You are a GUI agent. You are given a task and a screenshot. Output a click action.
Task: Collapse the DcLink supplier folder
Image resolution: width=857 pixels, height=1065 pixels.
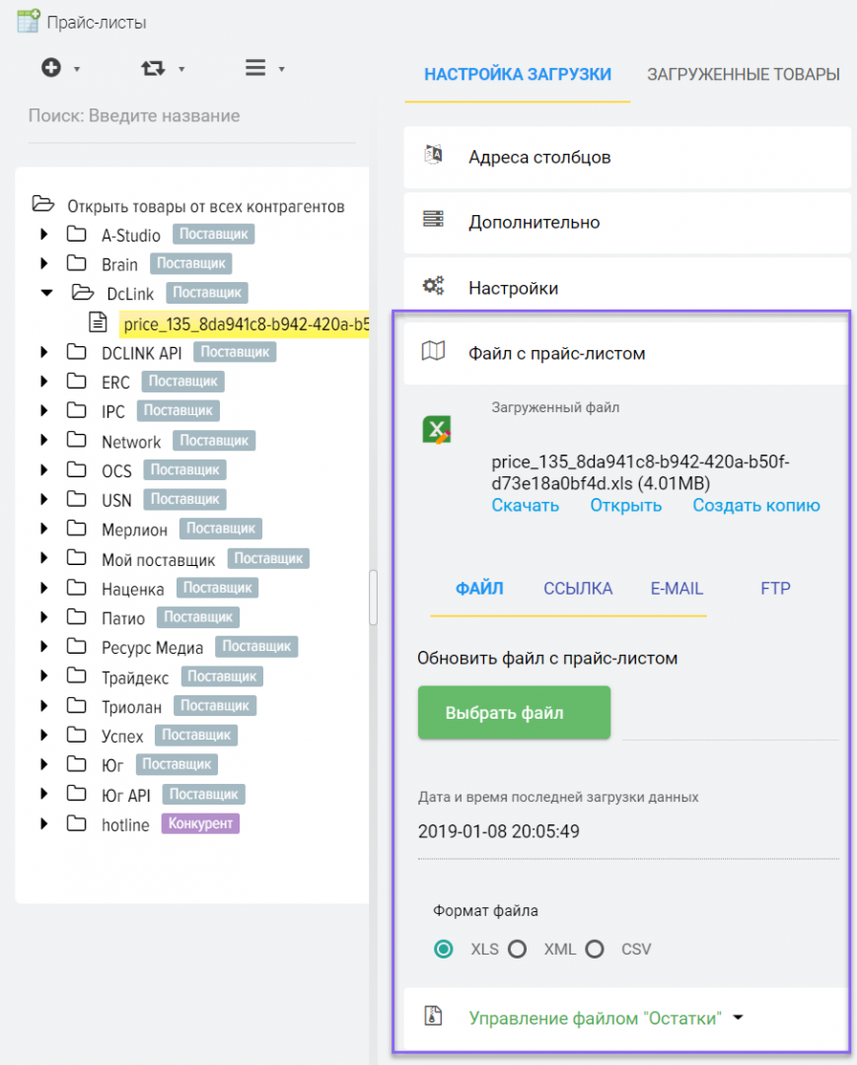pos(45,293)
